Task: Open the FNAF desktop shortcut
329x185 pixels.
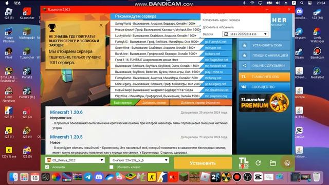Action: pyautogui.click(x=9, y=53)
